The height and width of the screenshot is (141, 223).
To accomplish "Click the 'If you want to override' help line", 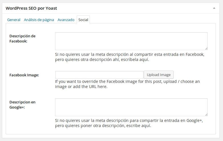I will pos(127,81).
